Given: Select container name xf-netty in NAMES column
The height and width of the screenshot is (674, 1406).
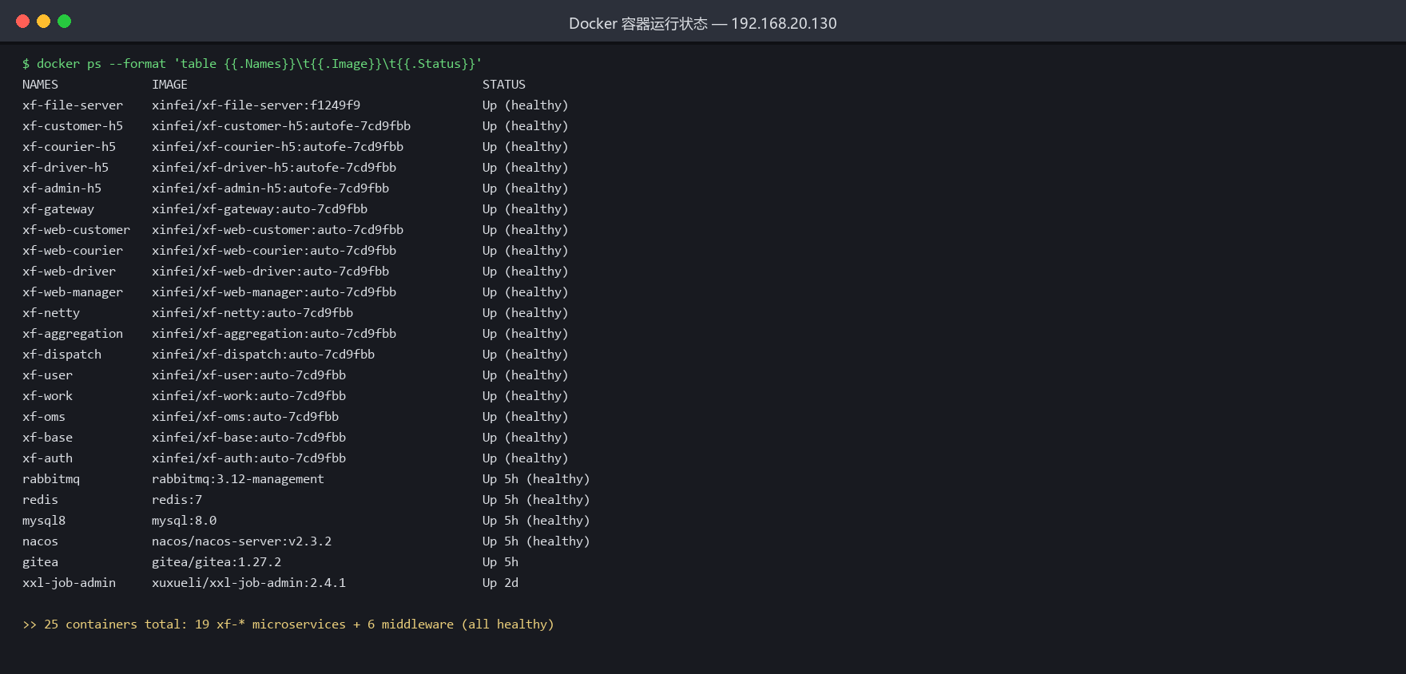Looking at the screenshot, I should (x=51, y=313).
